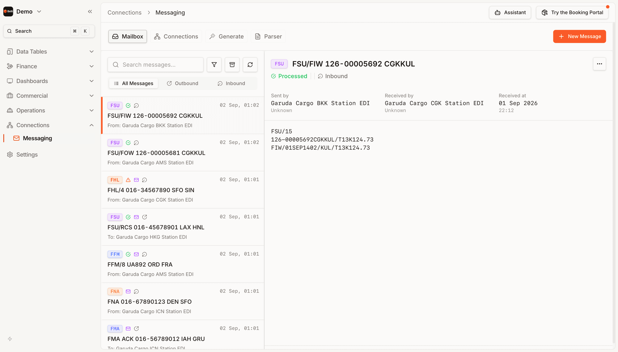Go to Connections breadcrumb link
This screenshot has width=618, height=352.
coord(125,13)
